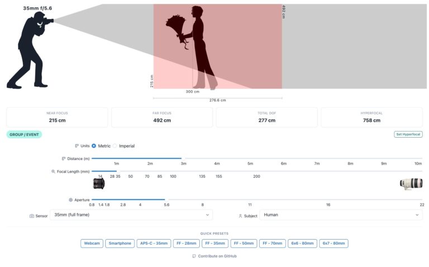Click the 2.8 aperture label

click(123, 205)
